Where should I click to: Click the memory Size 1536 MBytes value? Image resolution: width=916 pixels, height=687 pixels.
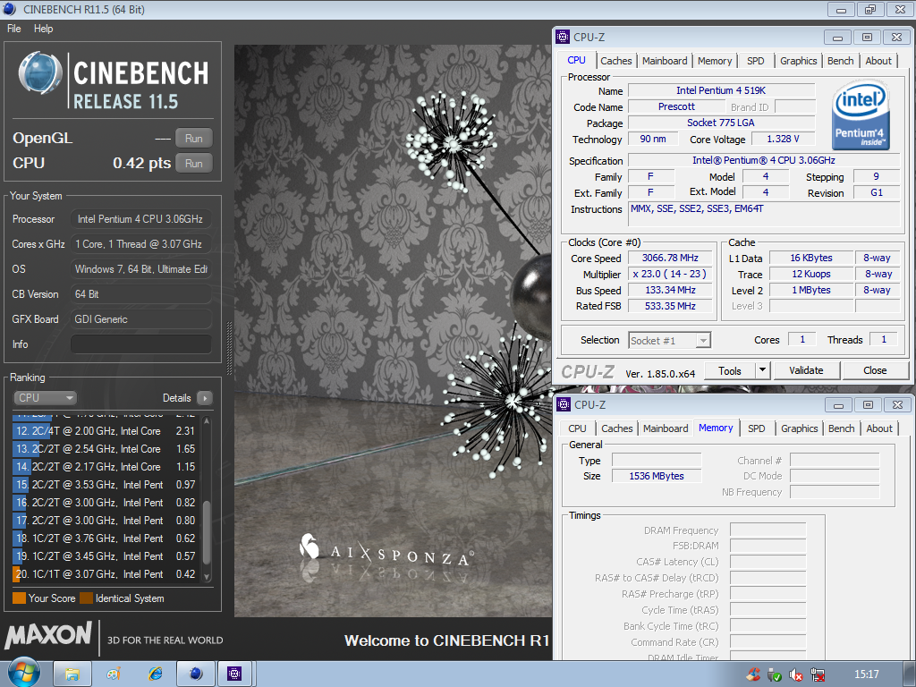(x=657, y=476)
